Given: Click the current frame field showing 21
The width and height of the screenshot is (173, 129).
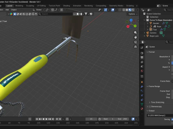Looking at the screenshot, I should click(91, 119).
